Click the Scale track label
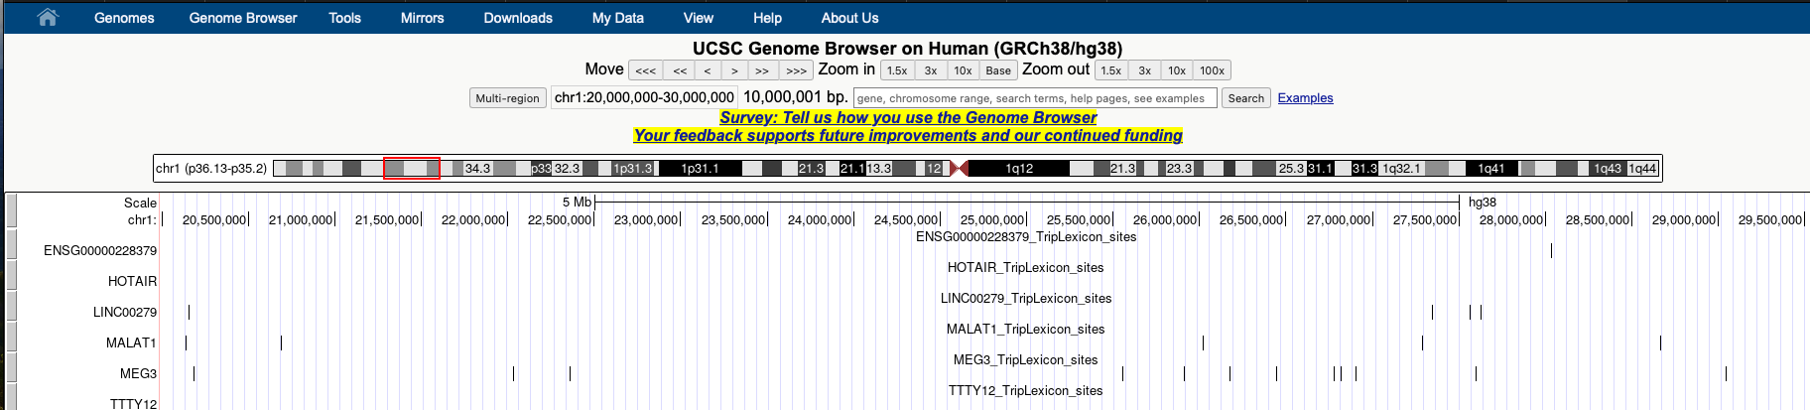The height and width of the screenshot is (410, 1810). 140,203
